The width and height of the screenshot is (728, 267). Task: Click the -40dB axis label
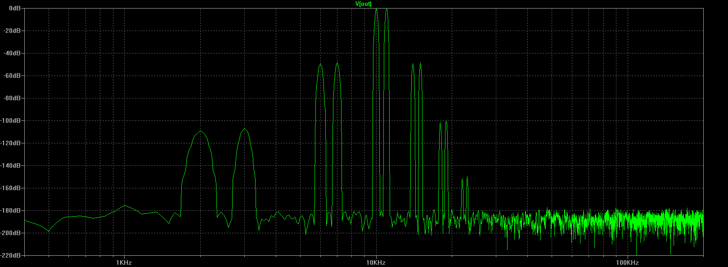pos(12,53)
